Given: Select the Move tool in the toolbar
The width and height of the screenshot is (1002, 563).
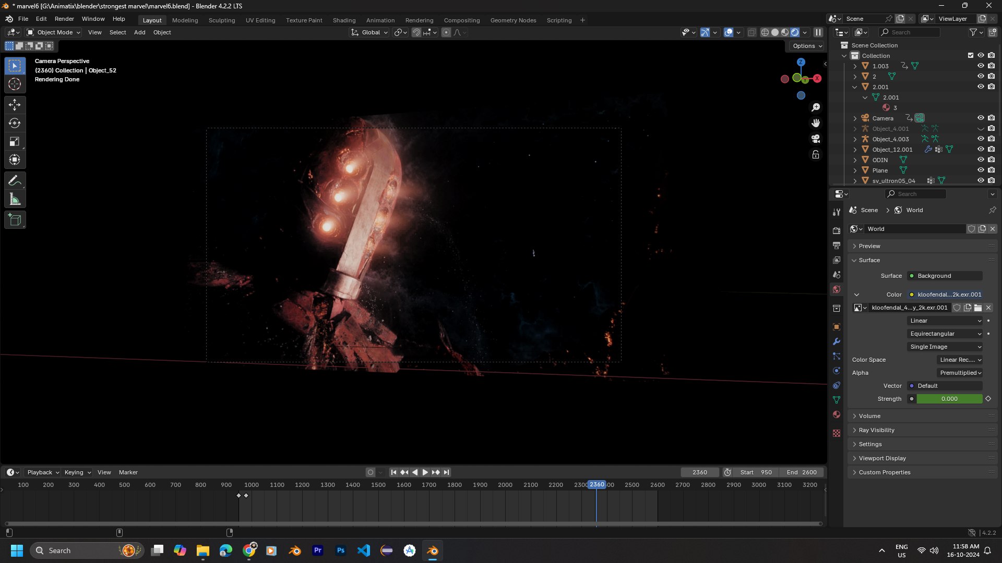Looking at the screenshot, I should 15,105.
